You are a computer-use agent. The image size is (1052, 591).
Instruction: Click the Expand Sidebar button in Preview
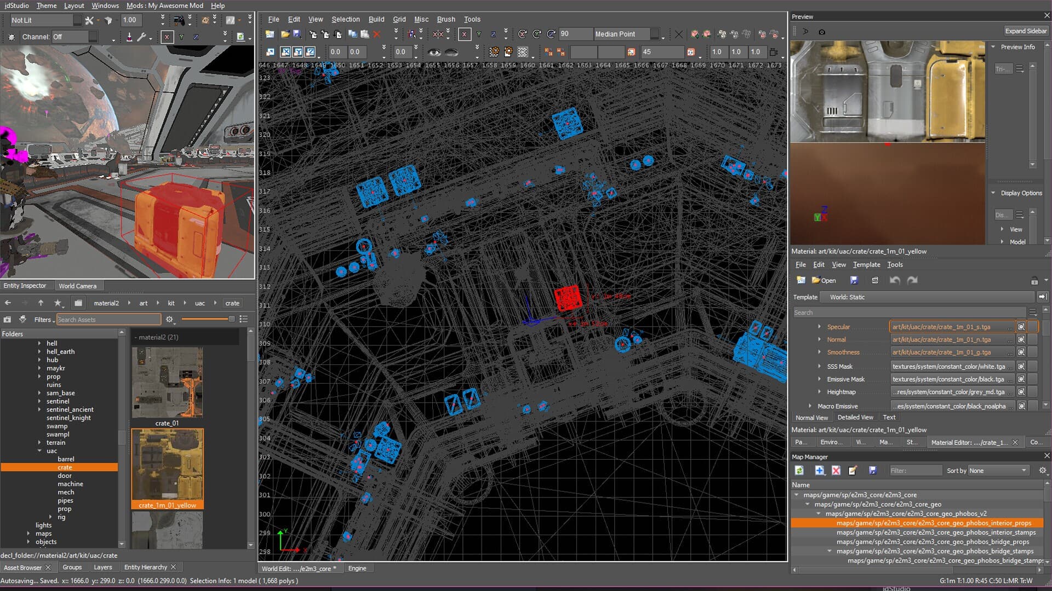coord(1025,31)
